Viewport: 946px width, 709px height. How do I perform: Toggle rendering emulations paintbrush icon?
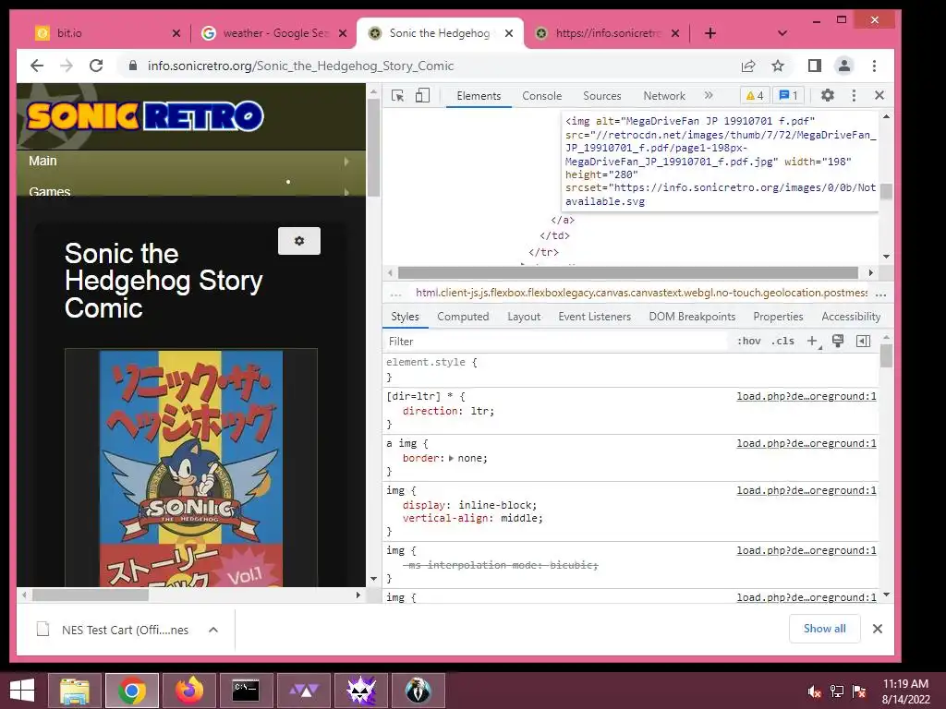[837, 342]
